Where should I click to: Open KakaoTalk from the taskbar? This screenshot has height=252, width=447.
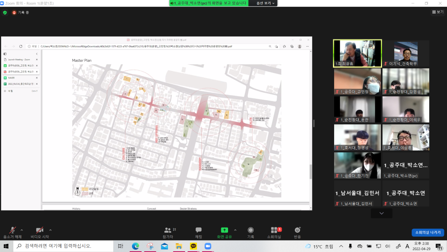click(x=193, y=246)
